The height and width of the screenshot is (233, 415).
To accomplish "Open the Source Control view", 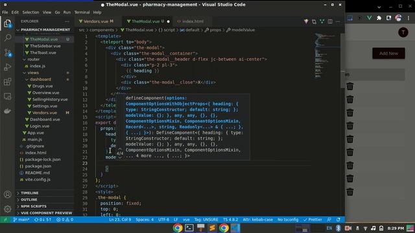I will pos(7,52).
